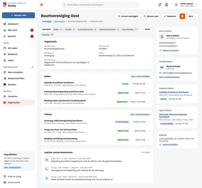Click the e-mail contactmoment icon
Screen dimensions: 202x188
tap(47, 160)
